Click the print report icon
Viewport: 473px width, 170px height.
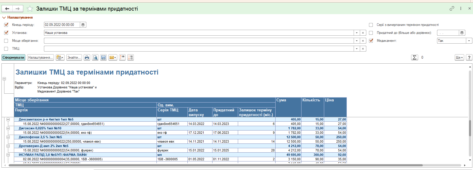[87, 57]
